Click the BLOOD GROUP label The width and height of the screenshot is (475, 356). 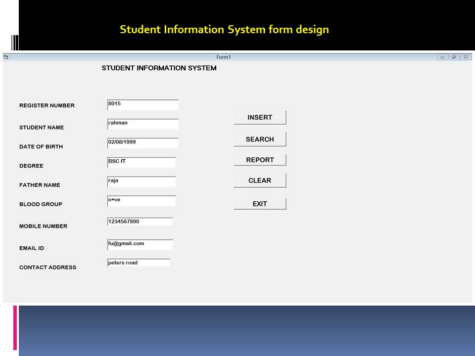41,204
